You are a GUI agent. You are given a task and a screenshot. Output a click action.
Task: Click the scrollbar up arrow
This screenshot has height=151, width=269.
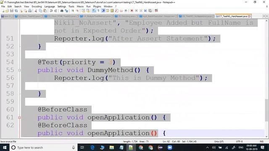(266, 21)
